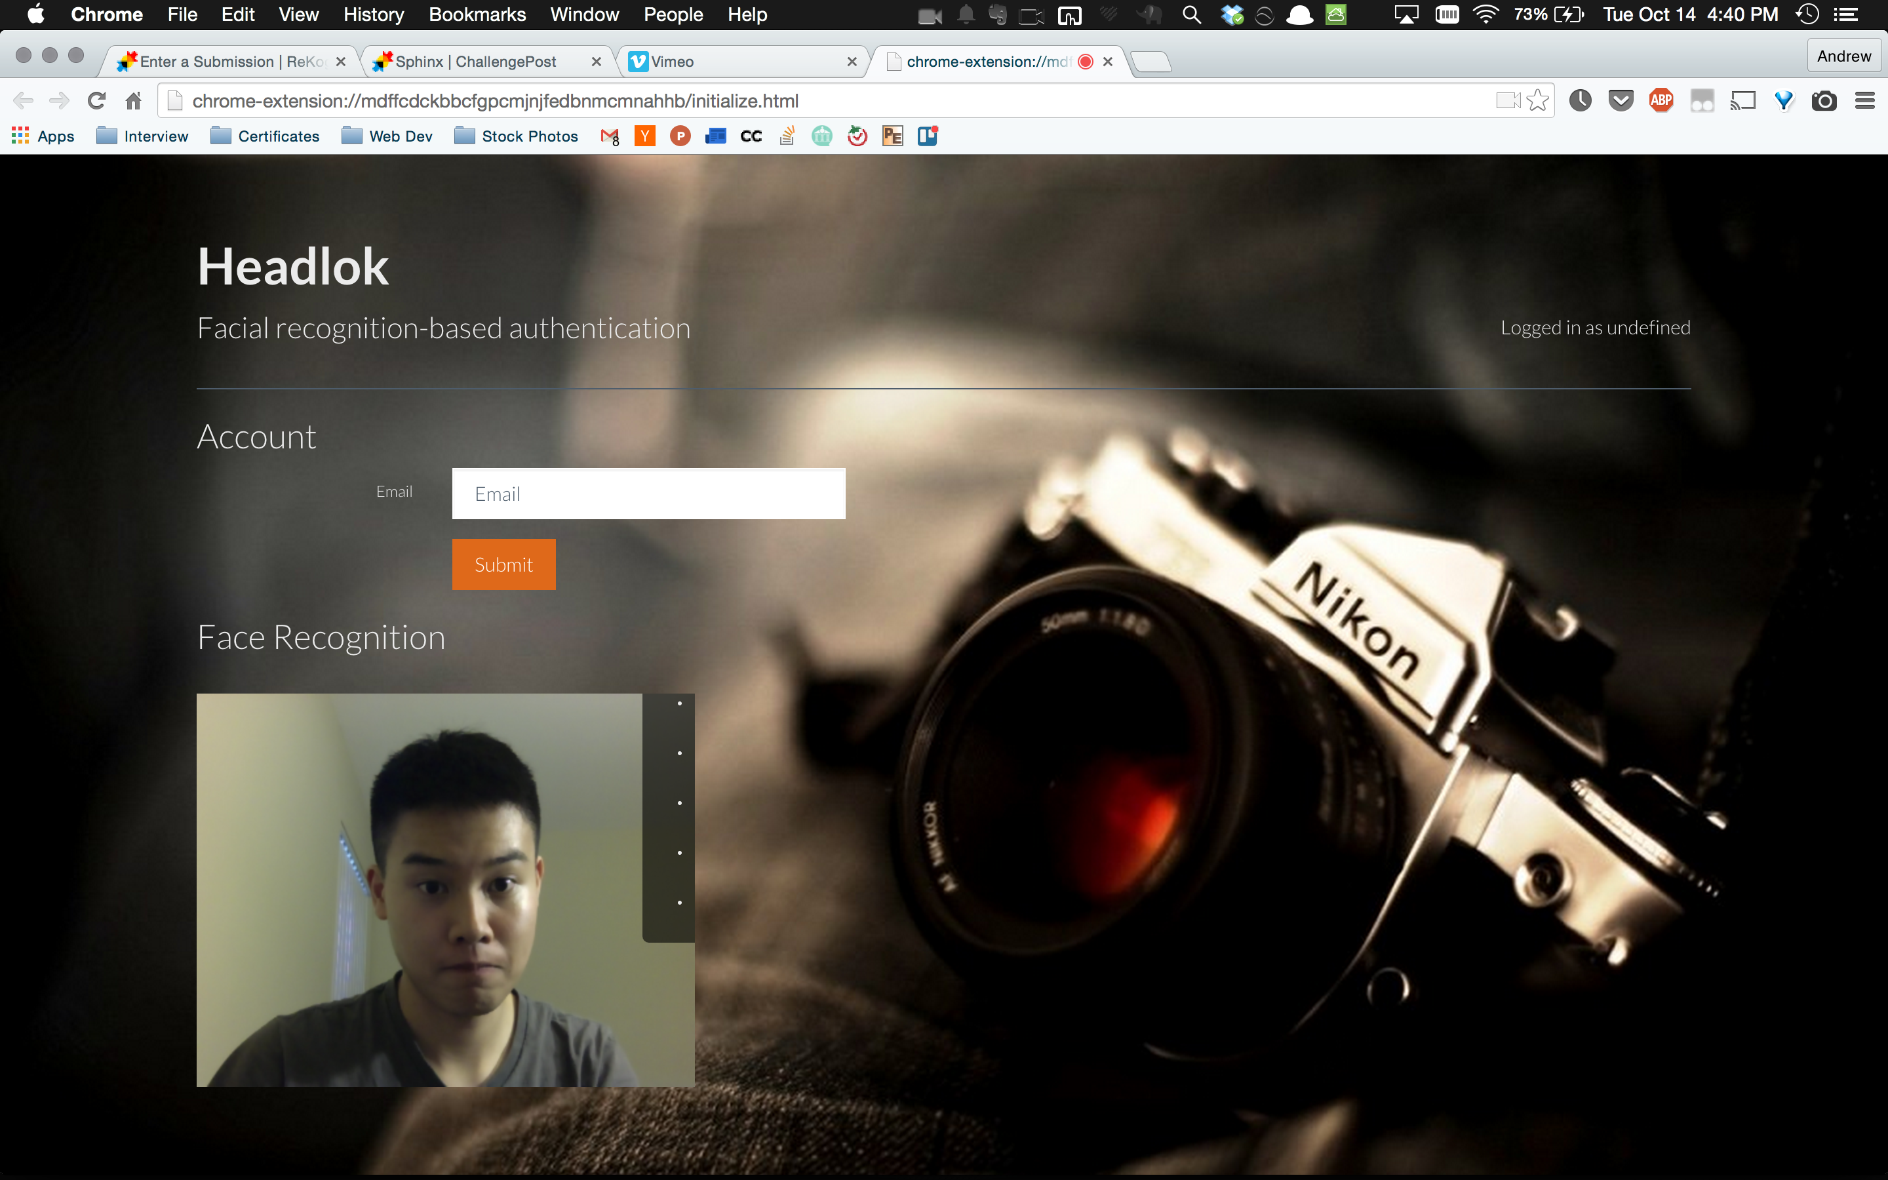Screen dimensions: 1888x1180
Task: Open the Chrome hamburger menu
Action: [x=1864, y=101]
